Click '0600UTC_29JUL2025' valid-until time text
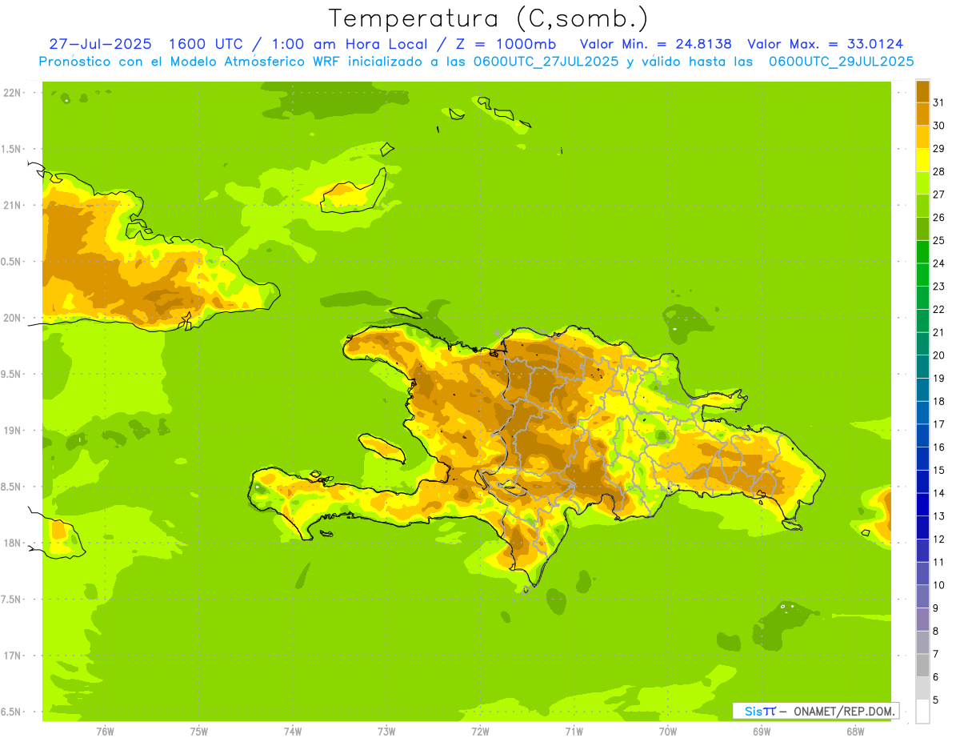The width and height of the screenshot is (960, 742). point(841,62)
